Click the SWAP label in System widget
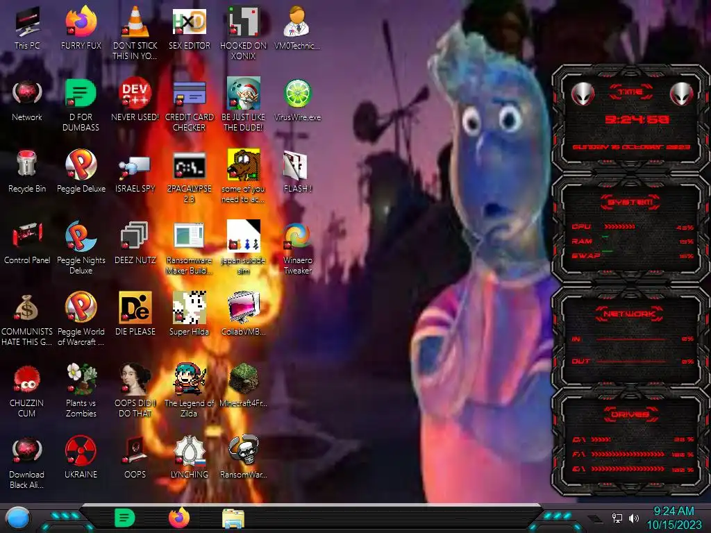 (586, 255)
